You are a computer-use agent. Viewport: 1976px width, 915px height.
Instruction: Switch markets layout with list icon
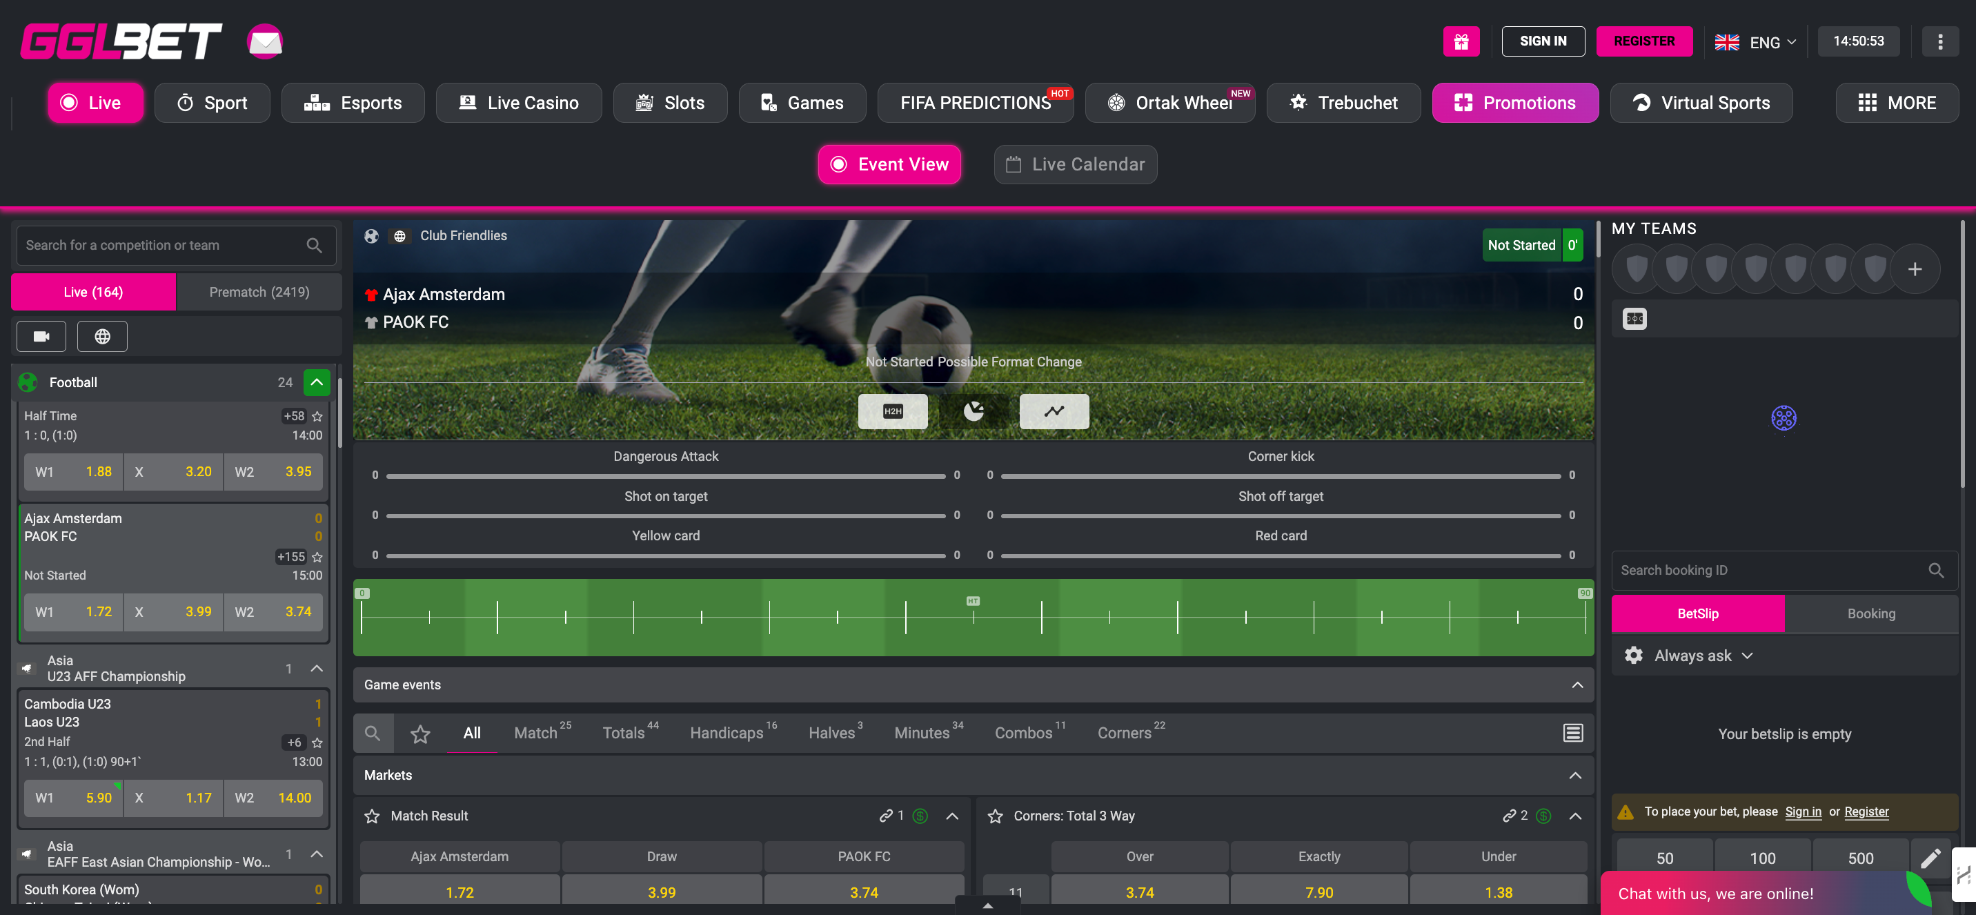pos(1572,734)
